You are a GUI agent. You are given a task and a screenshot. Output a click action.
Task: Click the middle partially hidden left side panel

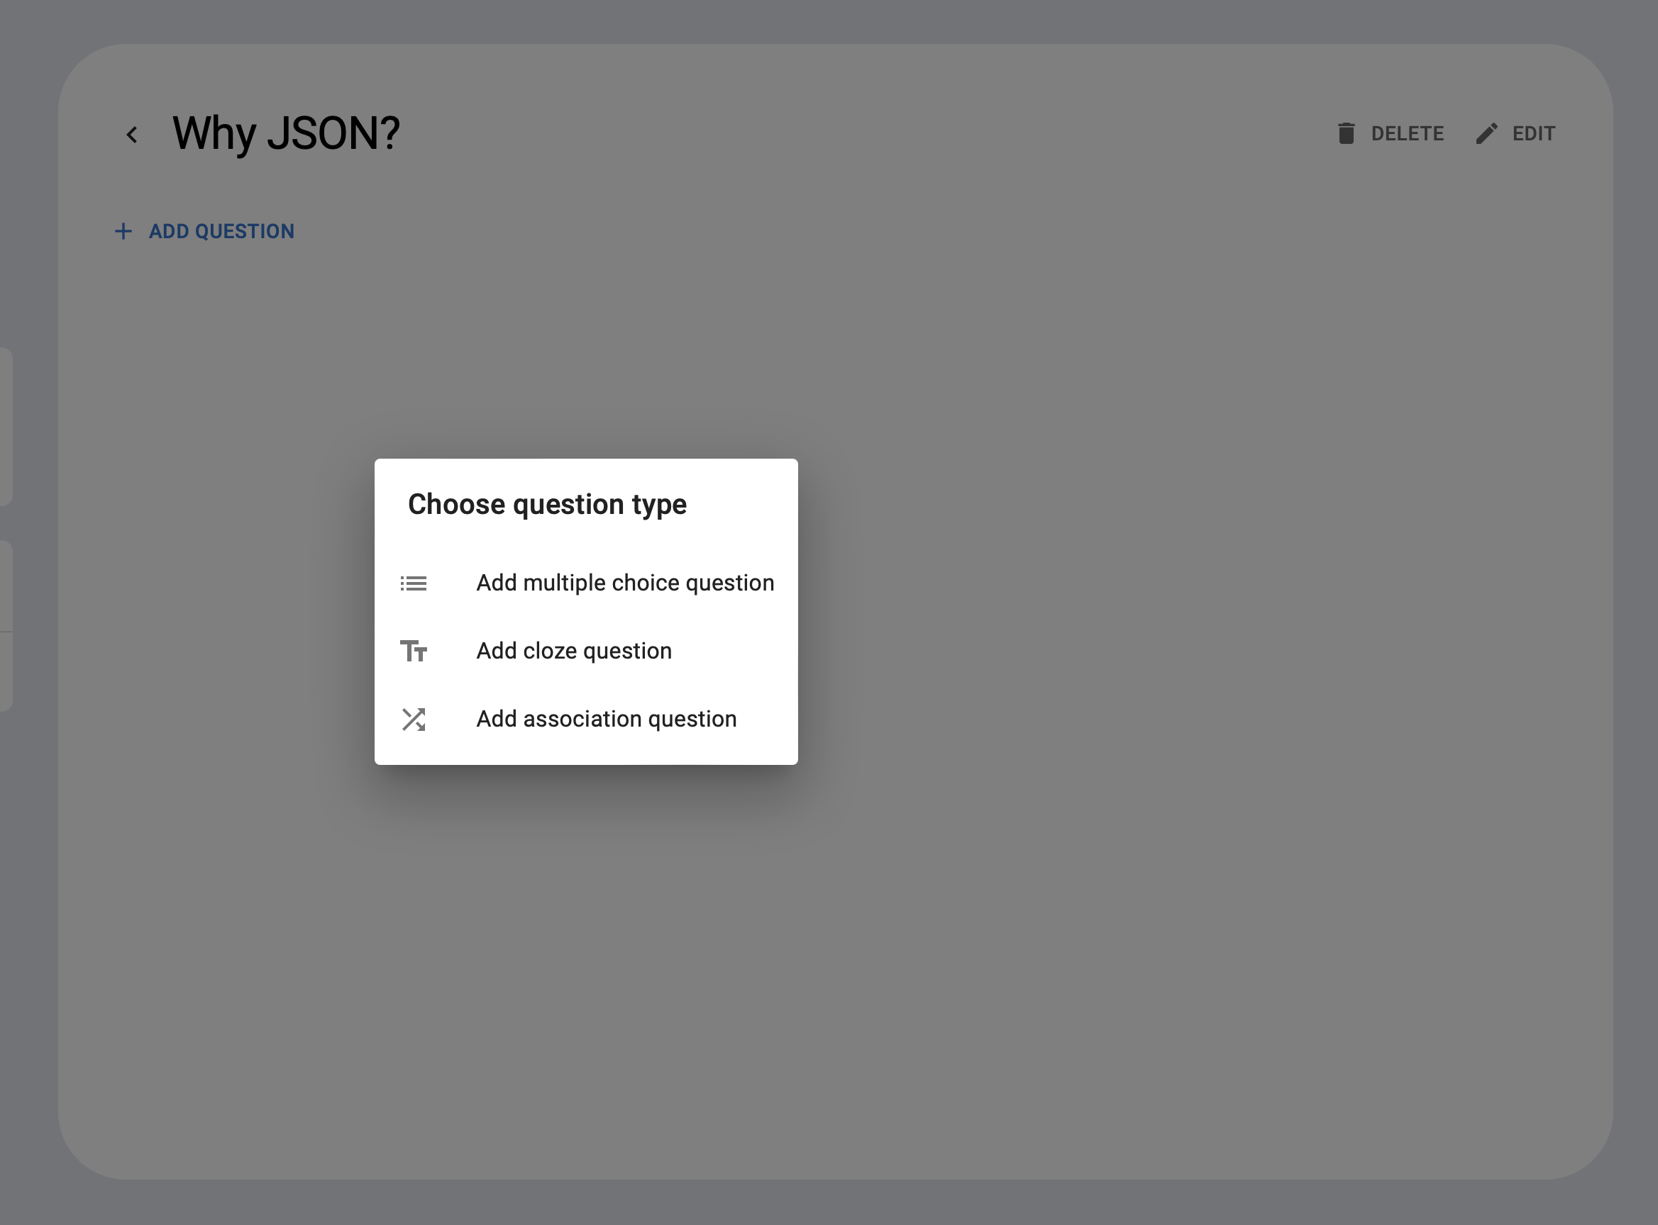pyautogui.click(x=5, y=586)
